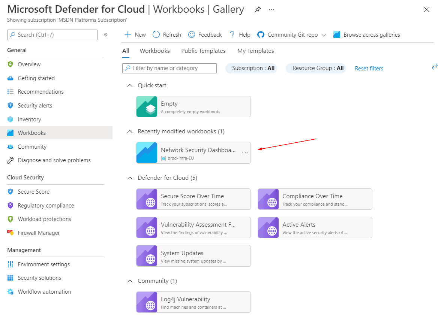Switch to the Public Templates tab
The width and height of the screenshot is (441, 318).
(x=203, y=51)
